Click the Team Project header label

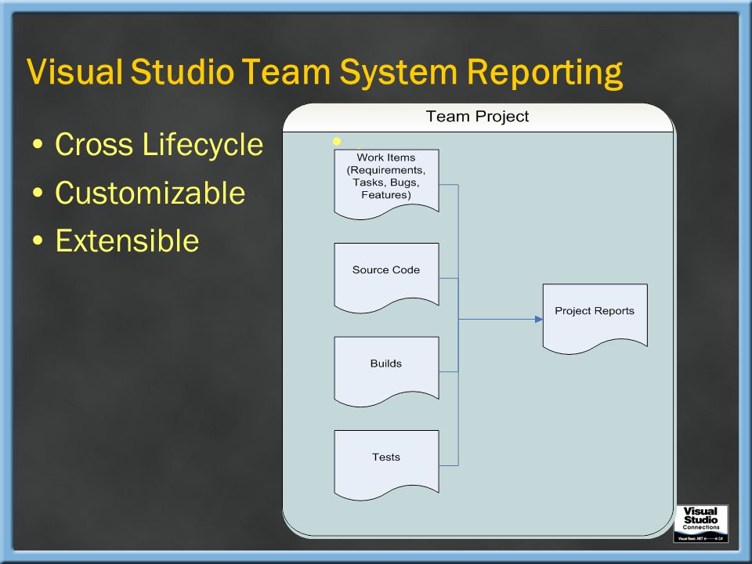click(x=477, y=117)
